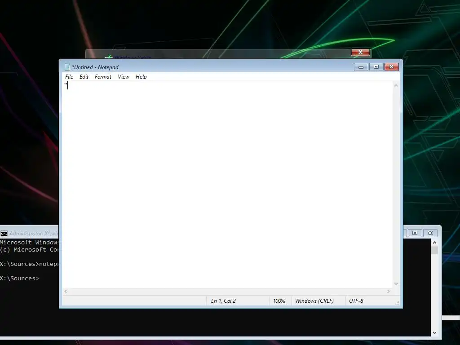Open the View menu in Notepad
Viewport: 460px width, 345px height.
(124, 77)
